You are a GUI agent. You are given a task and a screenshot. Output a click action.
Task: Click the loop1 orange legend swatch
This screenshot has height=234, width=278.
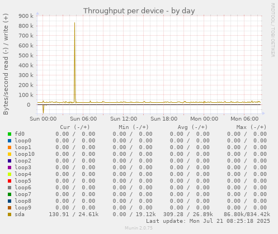[10, 147]
